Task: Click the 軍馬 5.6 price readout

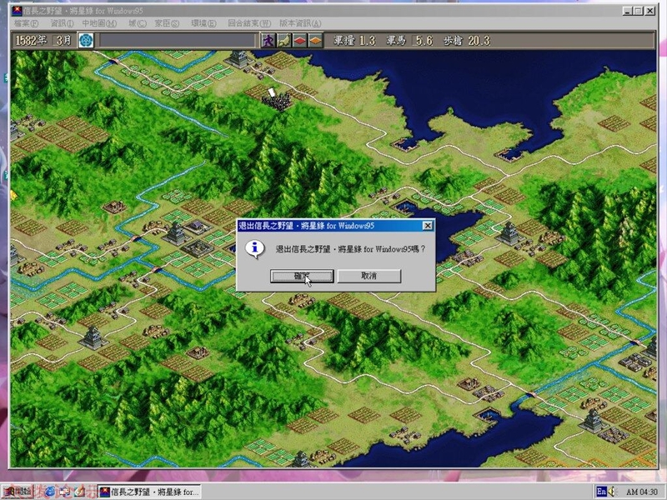Action: [x=409, y=41]
